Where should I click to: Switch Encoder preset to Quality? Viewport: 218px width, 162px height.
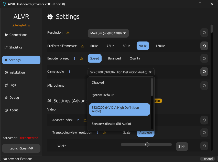point(135,58)
